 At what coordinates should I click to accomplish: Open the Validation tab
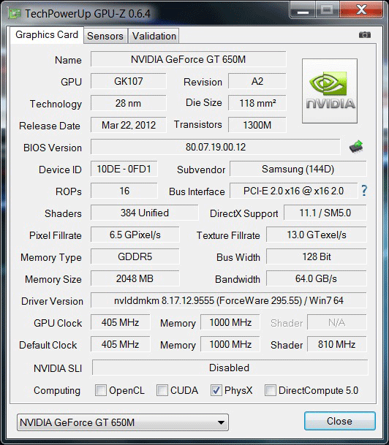[x=154, y=36]
